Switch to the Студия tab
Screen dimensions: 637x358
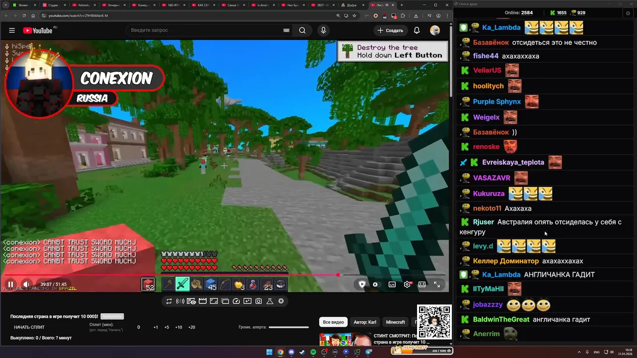(53, 5)
